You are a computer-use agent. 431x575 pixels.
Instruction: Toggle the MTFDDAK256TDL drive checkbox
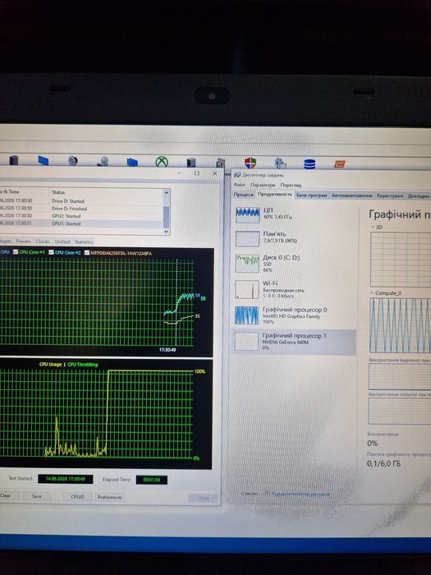87,253
